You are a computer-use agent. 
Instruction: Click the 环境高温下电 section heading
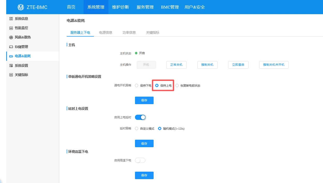coord(78,152)
